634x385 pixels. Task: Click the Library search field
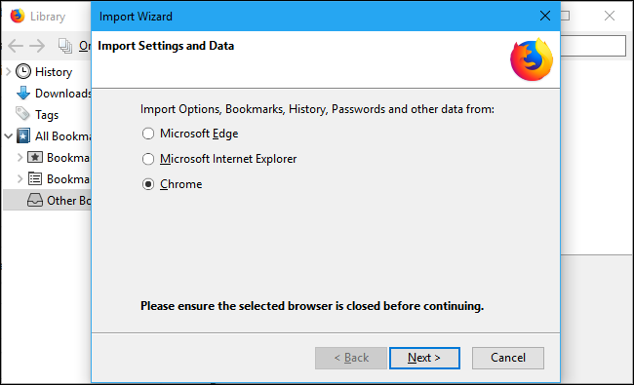[593, 46]
